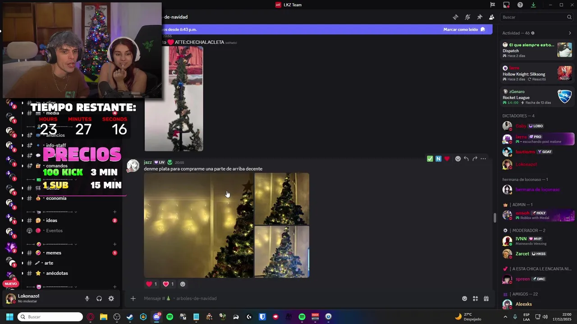Screen dimensions: 577x324
Task: Open the tall tree image above jazz message
Action: click(174, 99)
